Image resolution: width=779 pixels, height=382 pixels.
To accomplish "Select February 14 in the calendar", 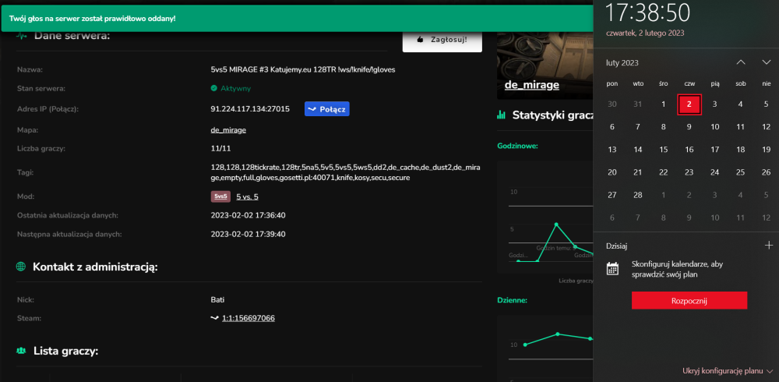I will point(638,150).
